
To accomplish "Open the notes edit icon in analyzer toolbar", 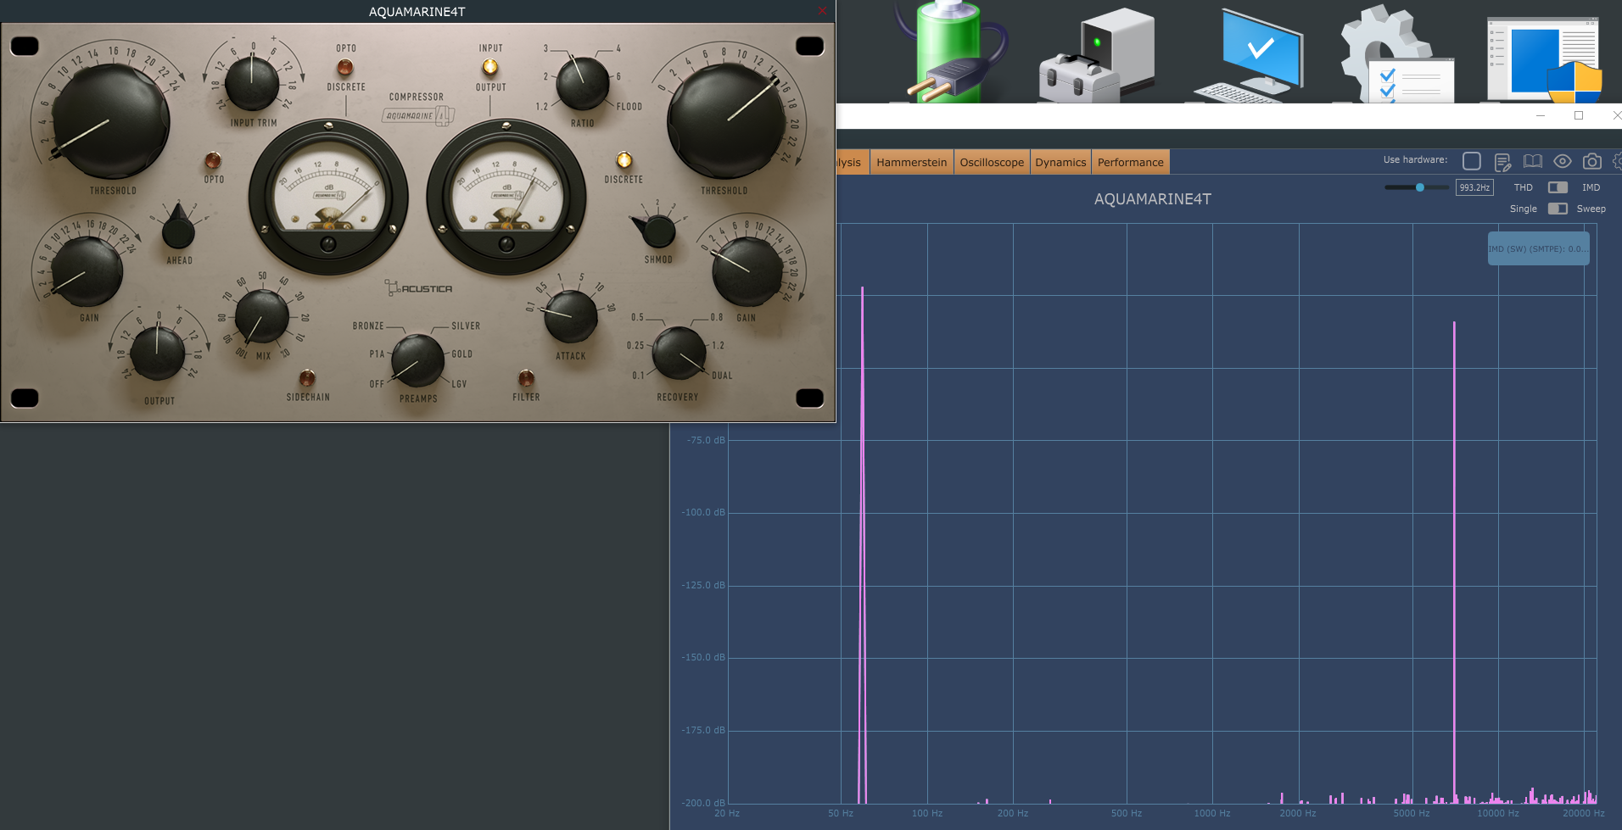I will click(1502, 162).
